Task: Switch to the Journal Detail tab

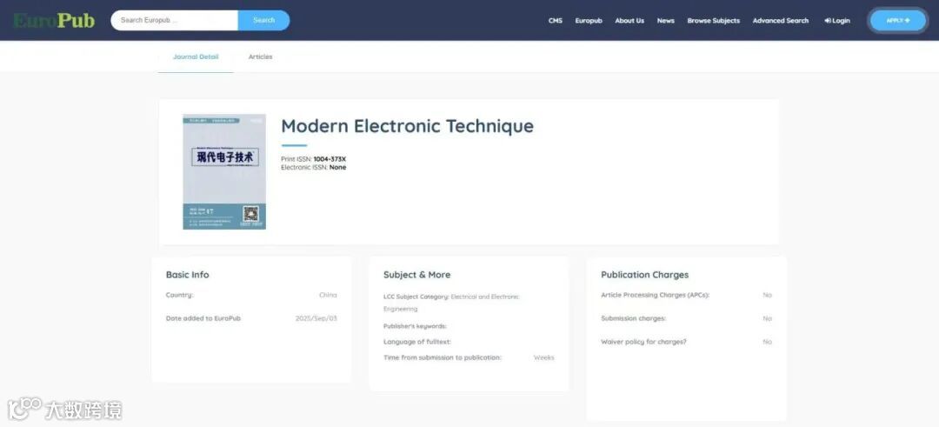Action: click(196, 57)
